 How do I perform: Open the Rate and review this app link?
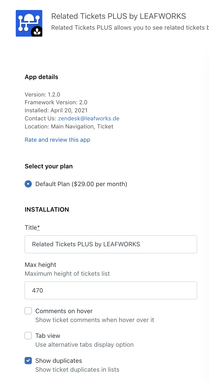(58, 140)
